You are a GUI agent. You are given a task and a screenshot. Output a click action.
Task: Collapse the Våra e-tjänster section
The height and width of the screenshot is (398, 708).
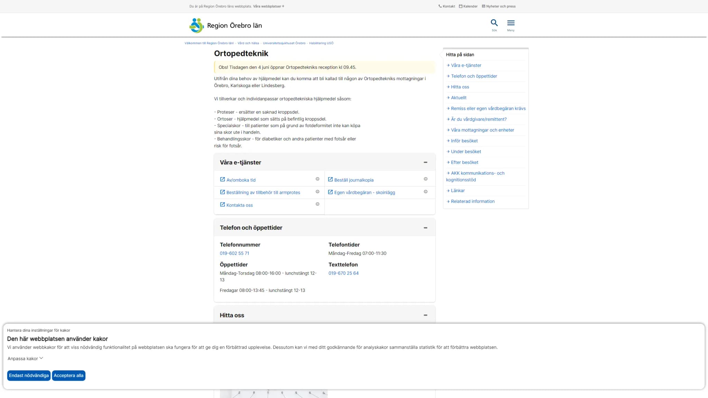pyautogui.click(x=426, y=162)
